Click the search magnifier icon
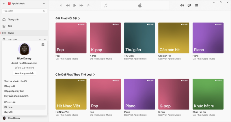The width and height of the screenshot is (231, 122). pos(44,11)
